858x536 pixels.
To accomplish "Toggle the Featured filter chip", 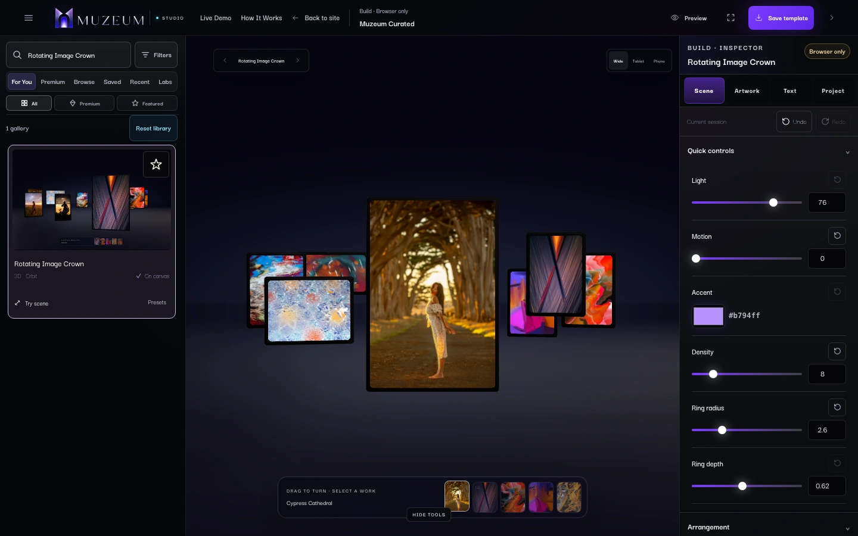I will coord(147,103).
